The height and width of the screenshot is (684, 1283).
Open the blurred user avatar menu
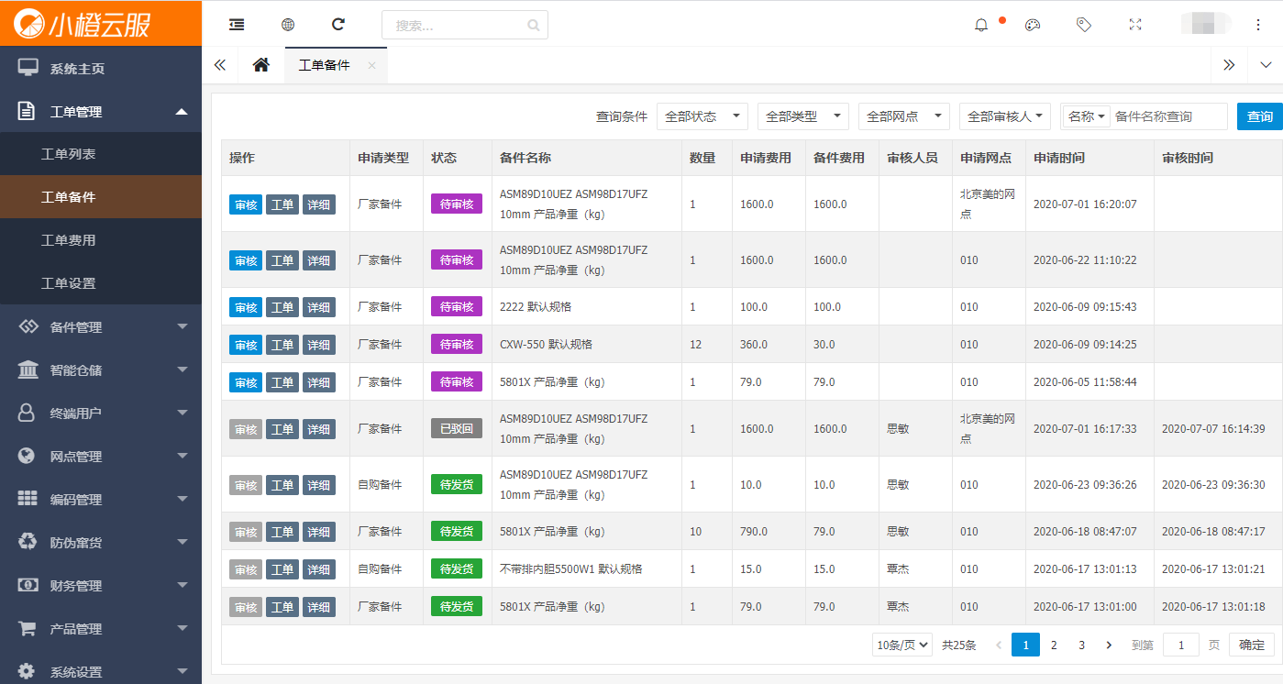point(1206,25)
